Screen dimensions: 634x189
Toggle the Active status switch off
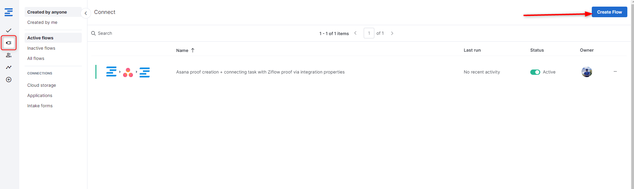535,72
